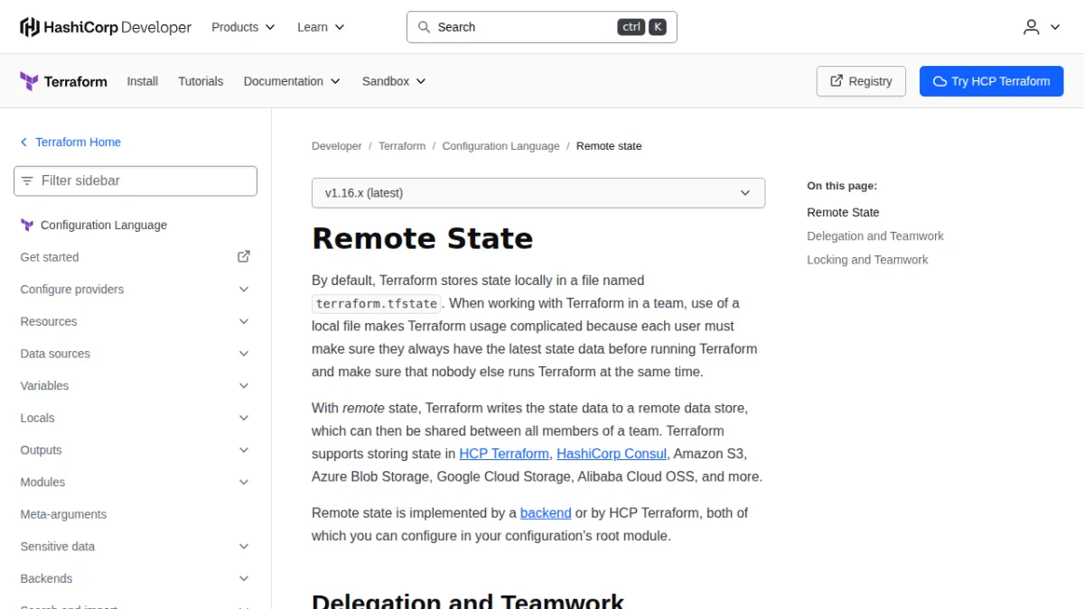Open the Sandbox dropdown

[x=394, y=81]
